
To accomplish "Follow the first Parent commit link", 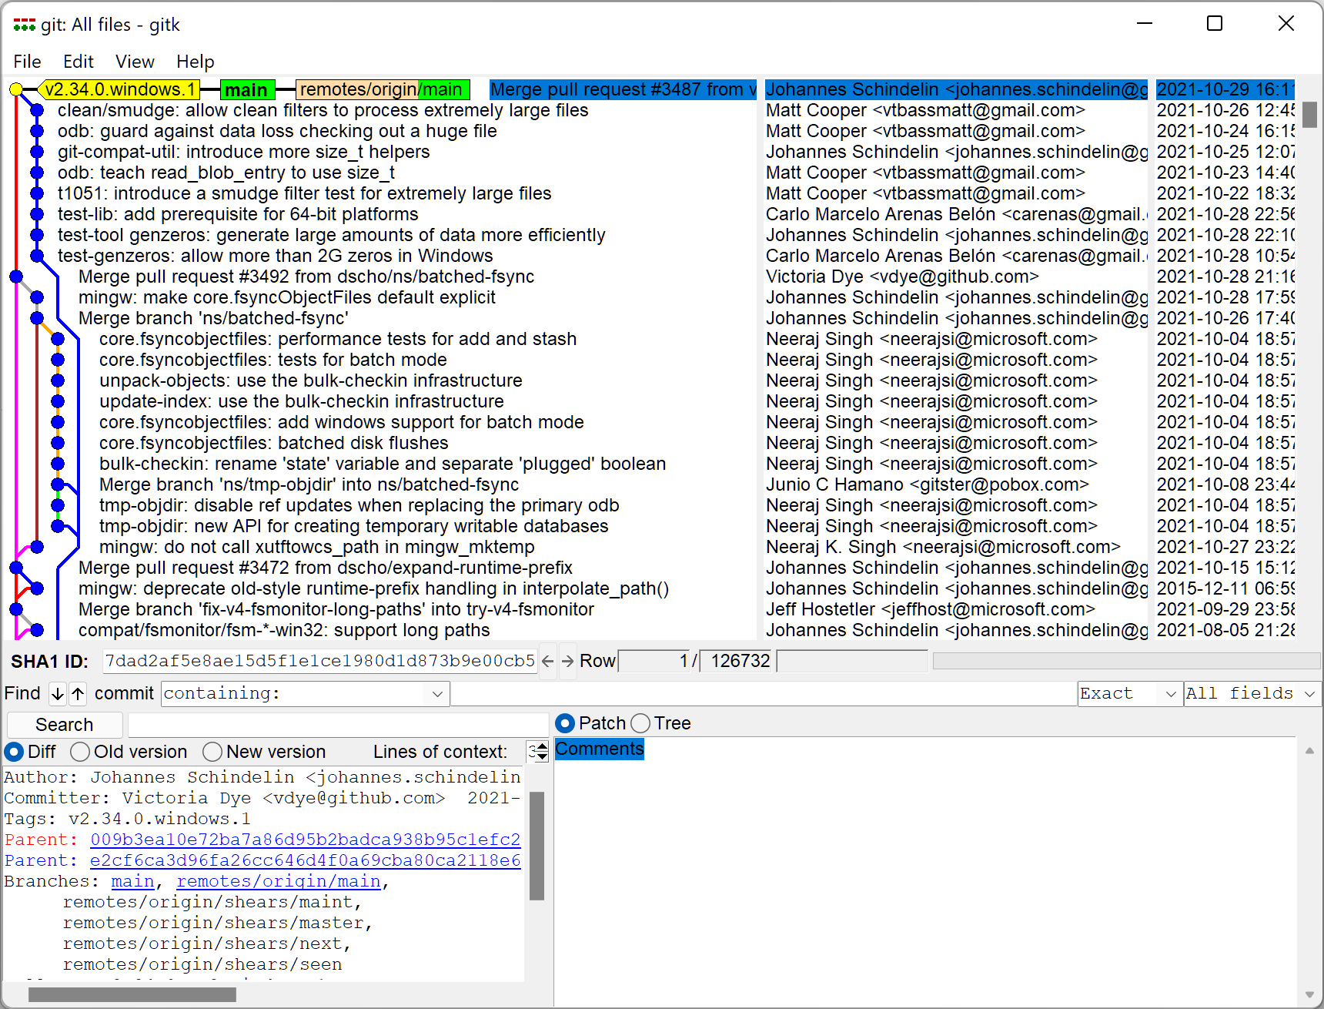I will click(305, 840).
